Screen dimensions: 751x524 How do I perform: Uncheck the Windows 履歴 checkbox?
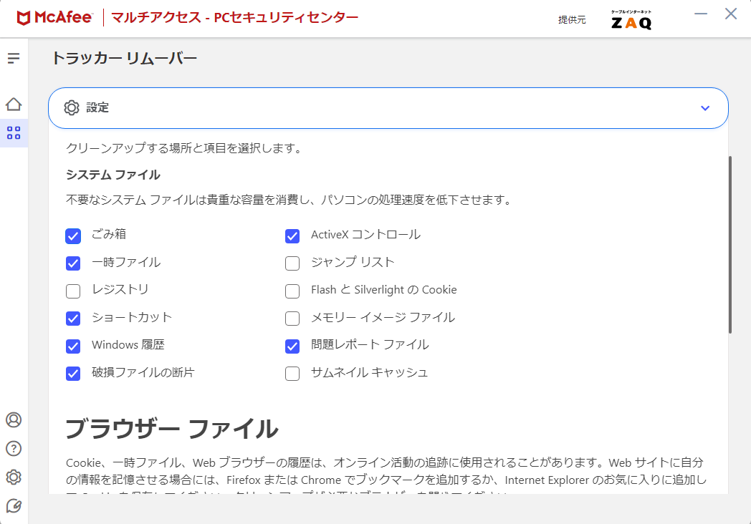pos(73,346)
